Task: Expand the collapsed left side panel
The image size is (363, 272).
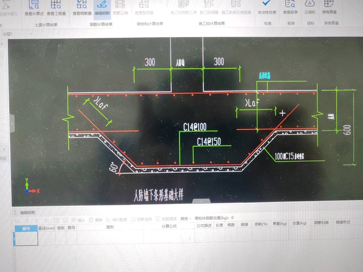Action: coord(12,124)
